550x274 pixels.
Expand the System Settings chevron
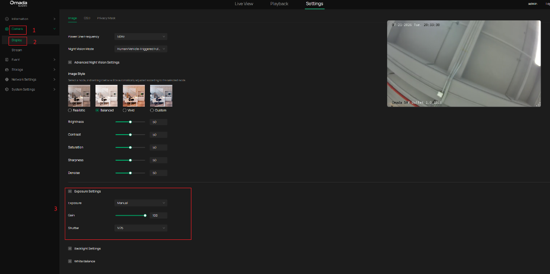54,90
